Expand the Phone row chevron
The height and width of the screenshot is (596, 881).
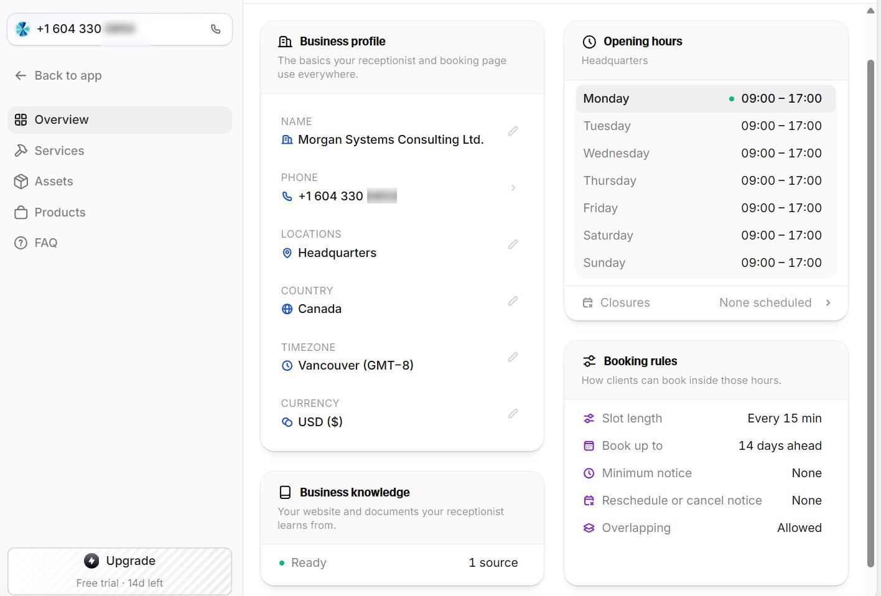click(513, 187)
